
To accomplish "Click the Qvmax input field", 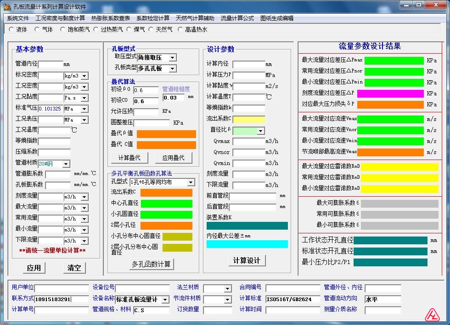I will point(248,141).
